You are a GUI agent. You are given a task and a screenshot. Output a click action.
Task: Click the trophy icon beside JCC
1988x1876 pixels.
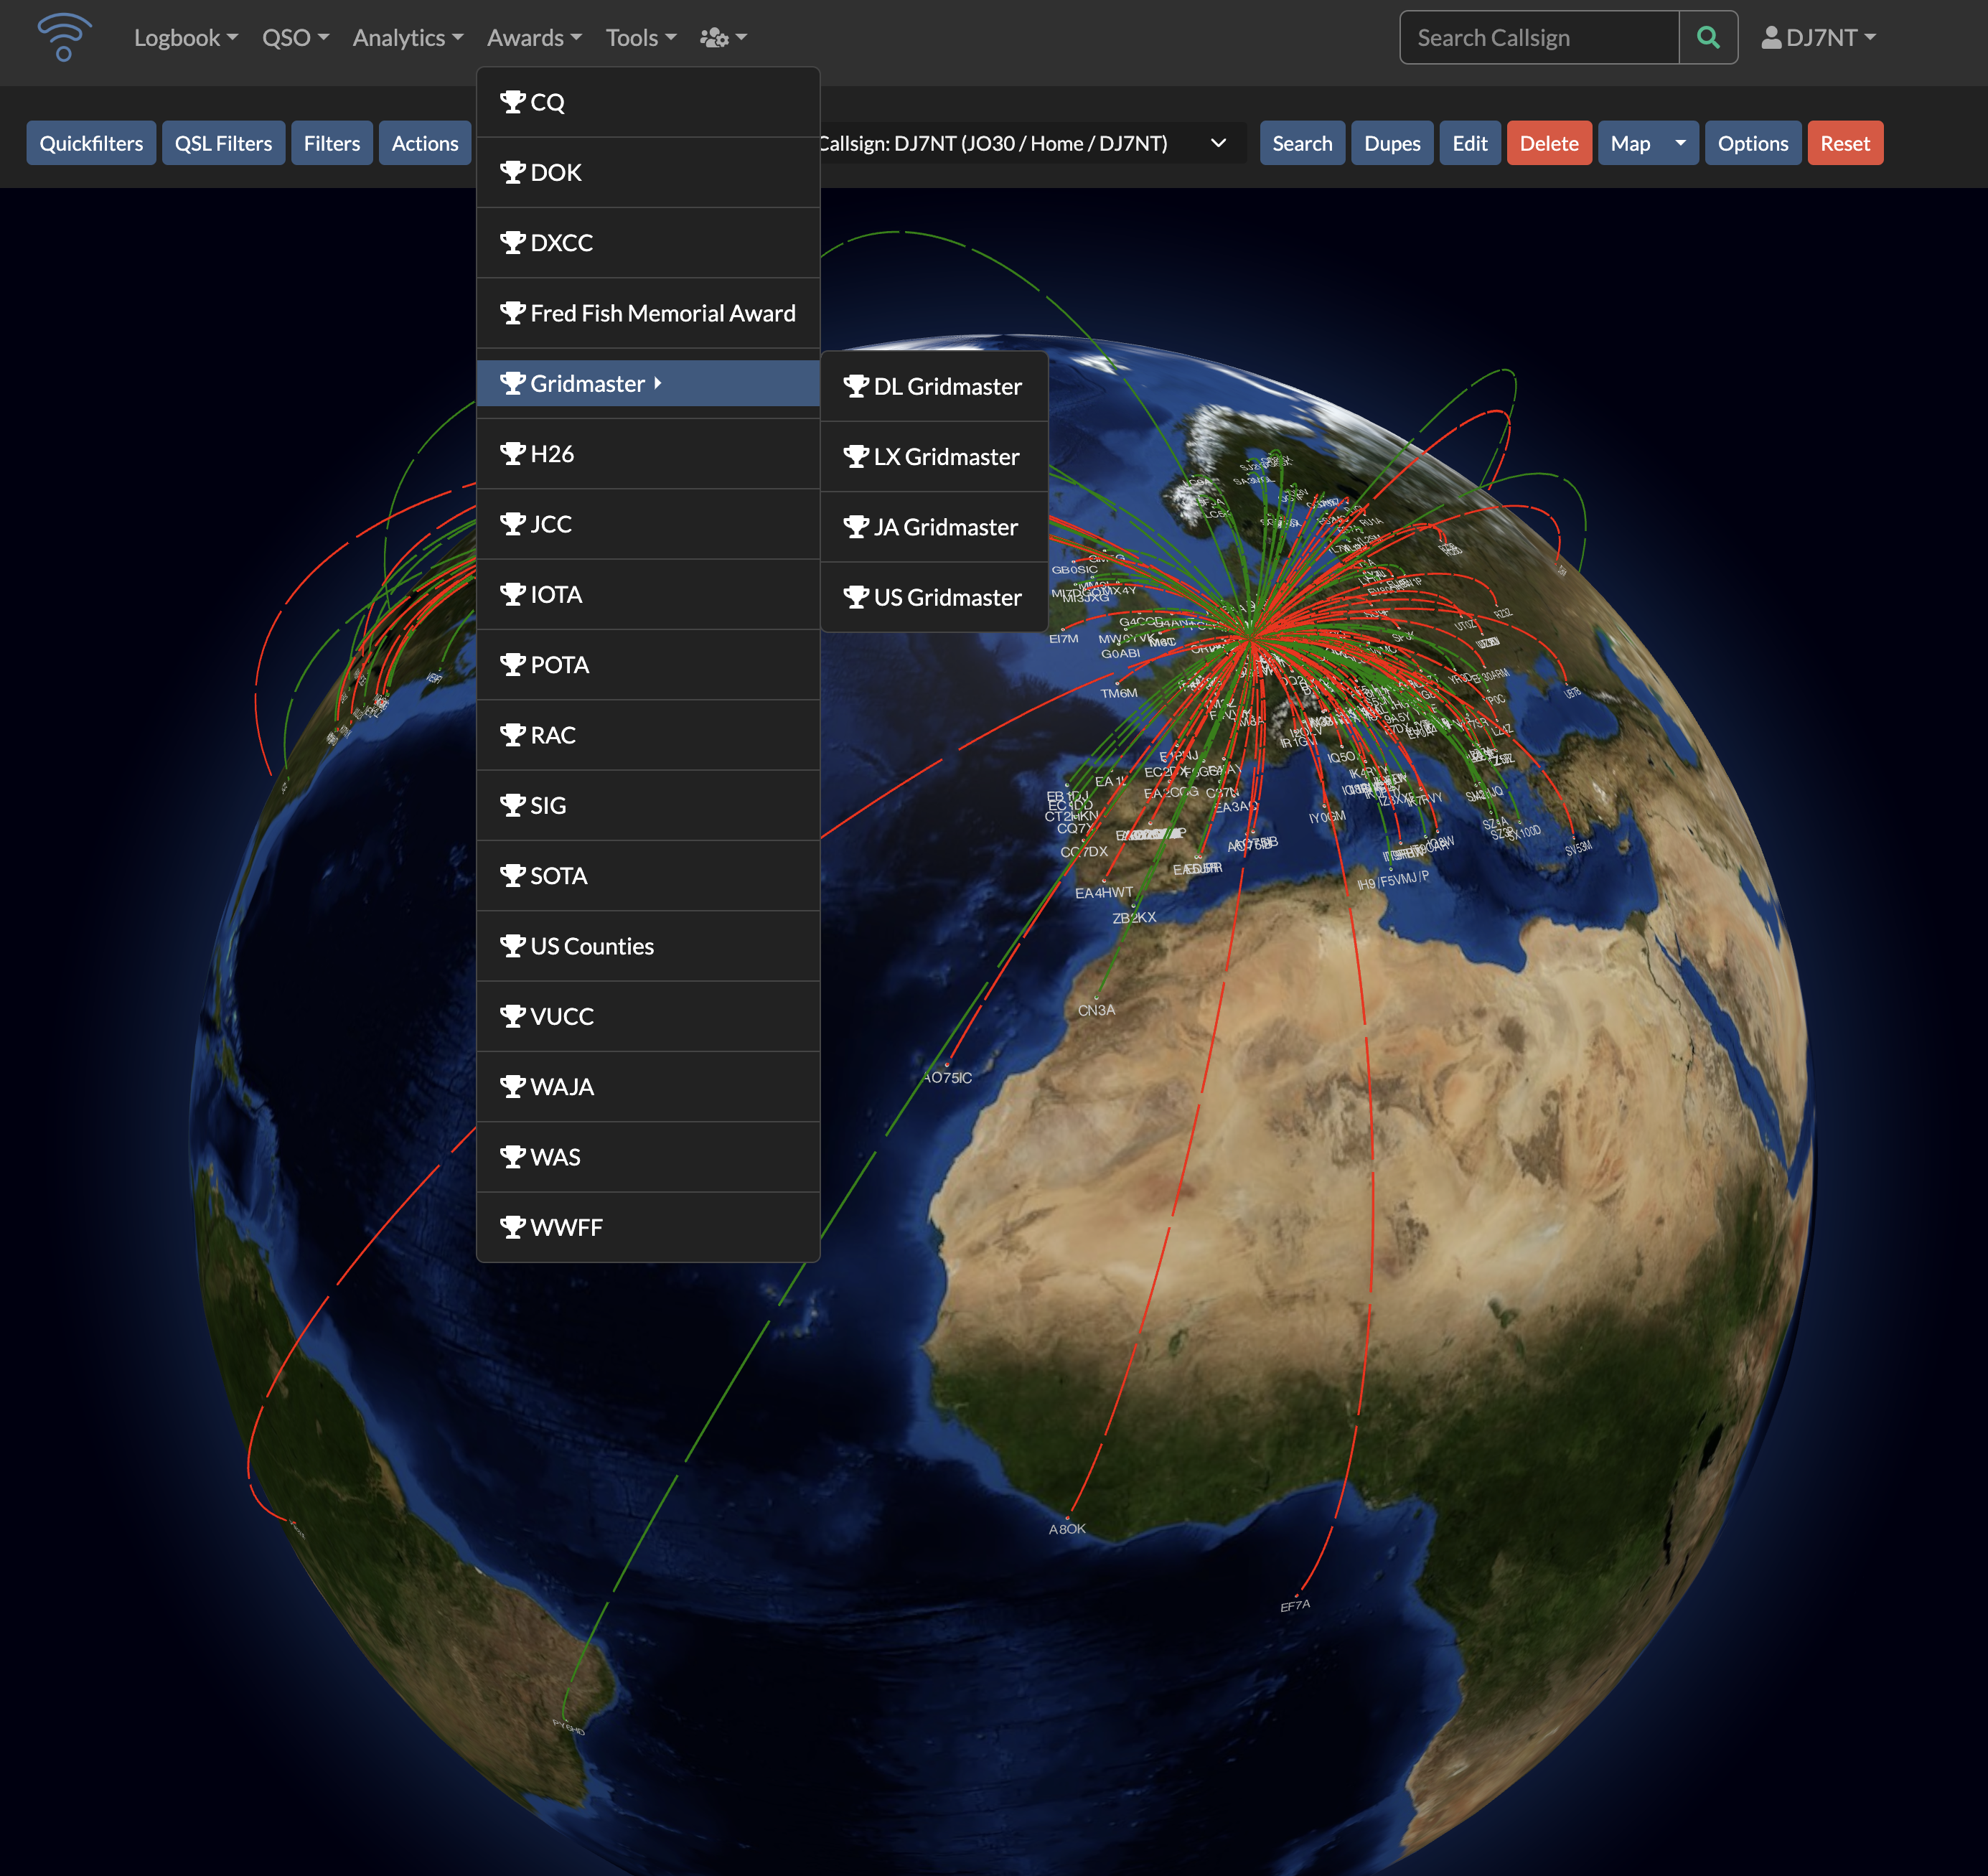513,524
